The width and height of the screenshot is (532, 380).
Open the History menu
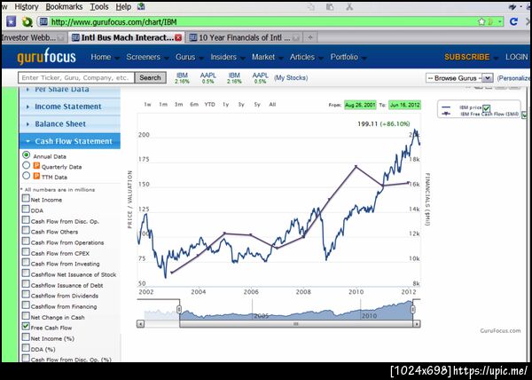click(x=27, y=6)
